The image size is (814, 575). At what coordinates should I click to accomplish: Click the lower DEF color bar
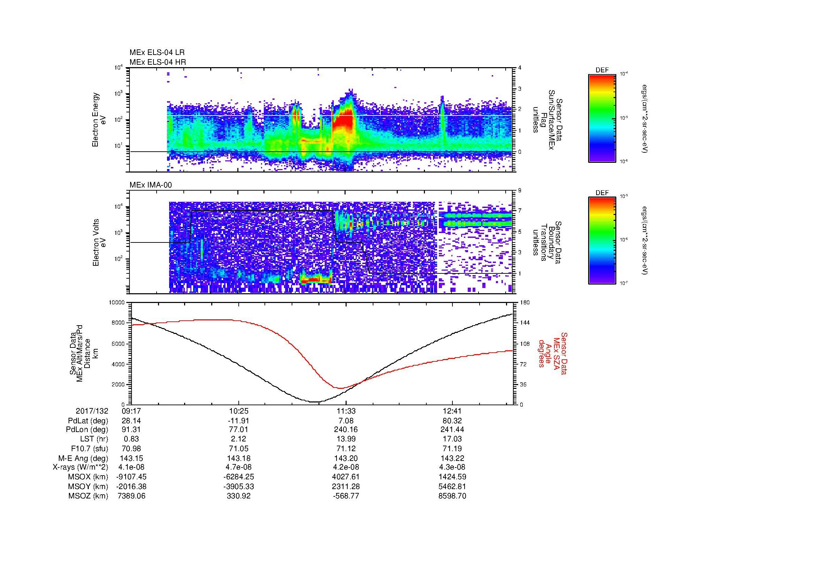point(602,241)
